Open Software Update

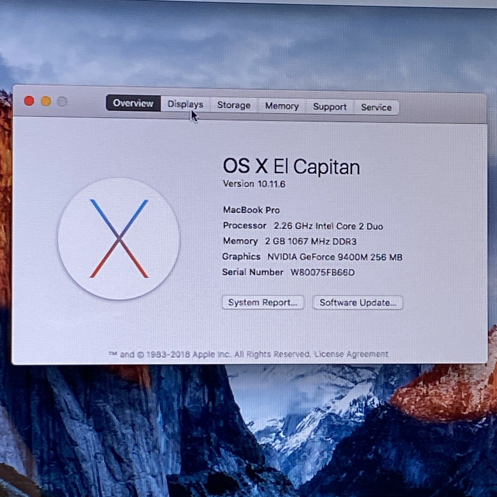(x=358, y=303)
